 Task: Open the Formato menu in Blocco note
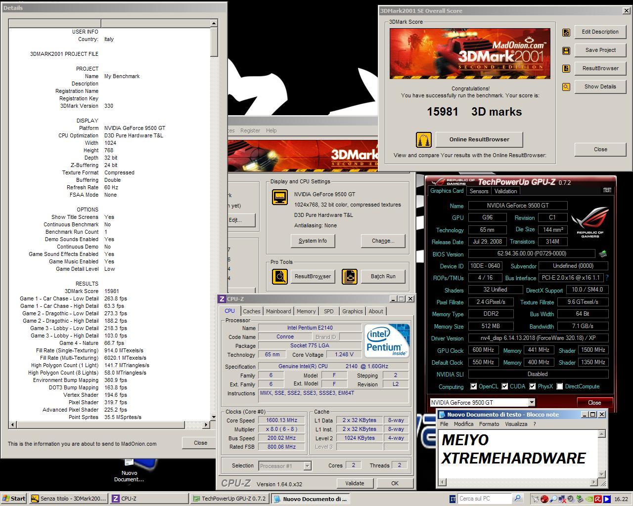489,424
